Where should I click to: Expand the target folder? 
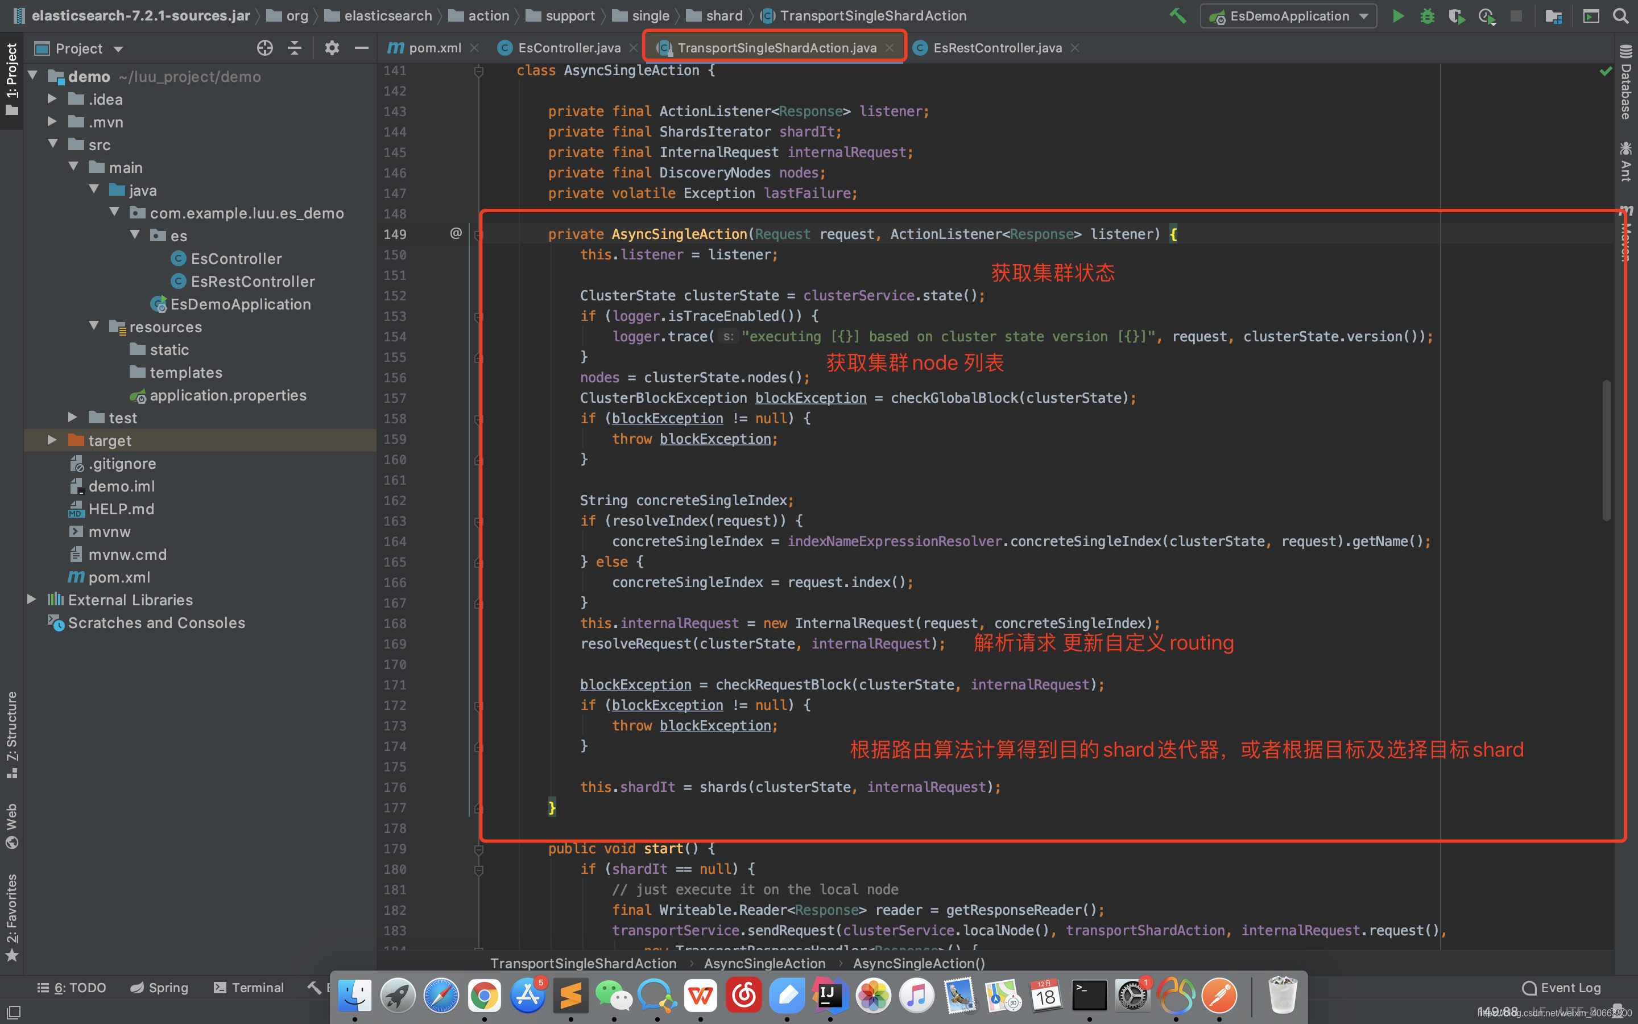(x=52, y=440)
